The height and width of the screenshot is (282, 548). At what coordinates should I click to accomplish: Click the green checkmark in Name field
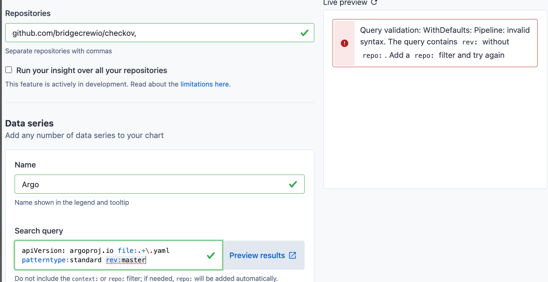click(x=293, y=184)
